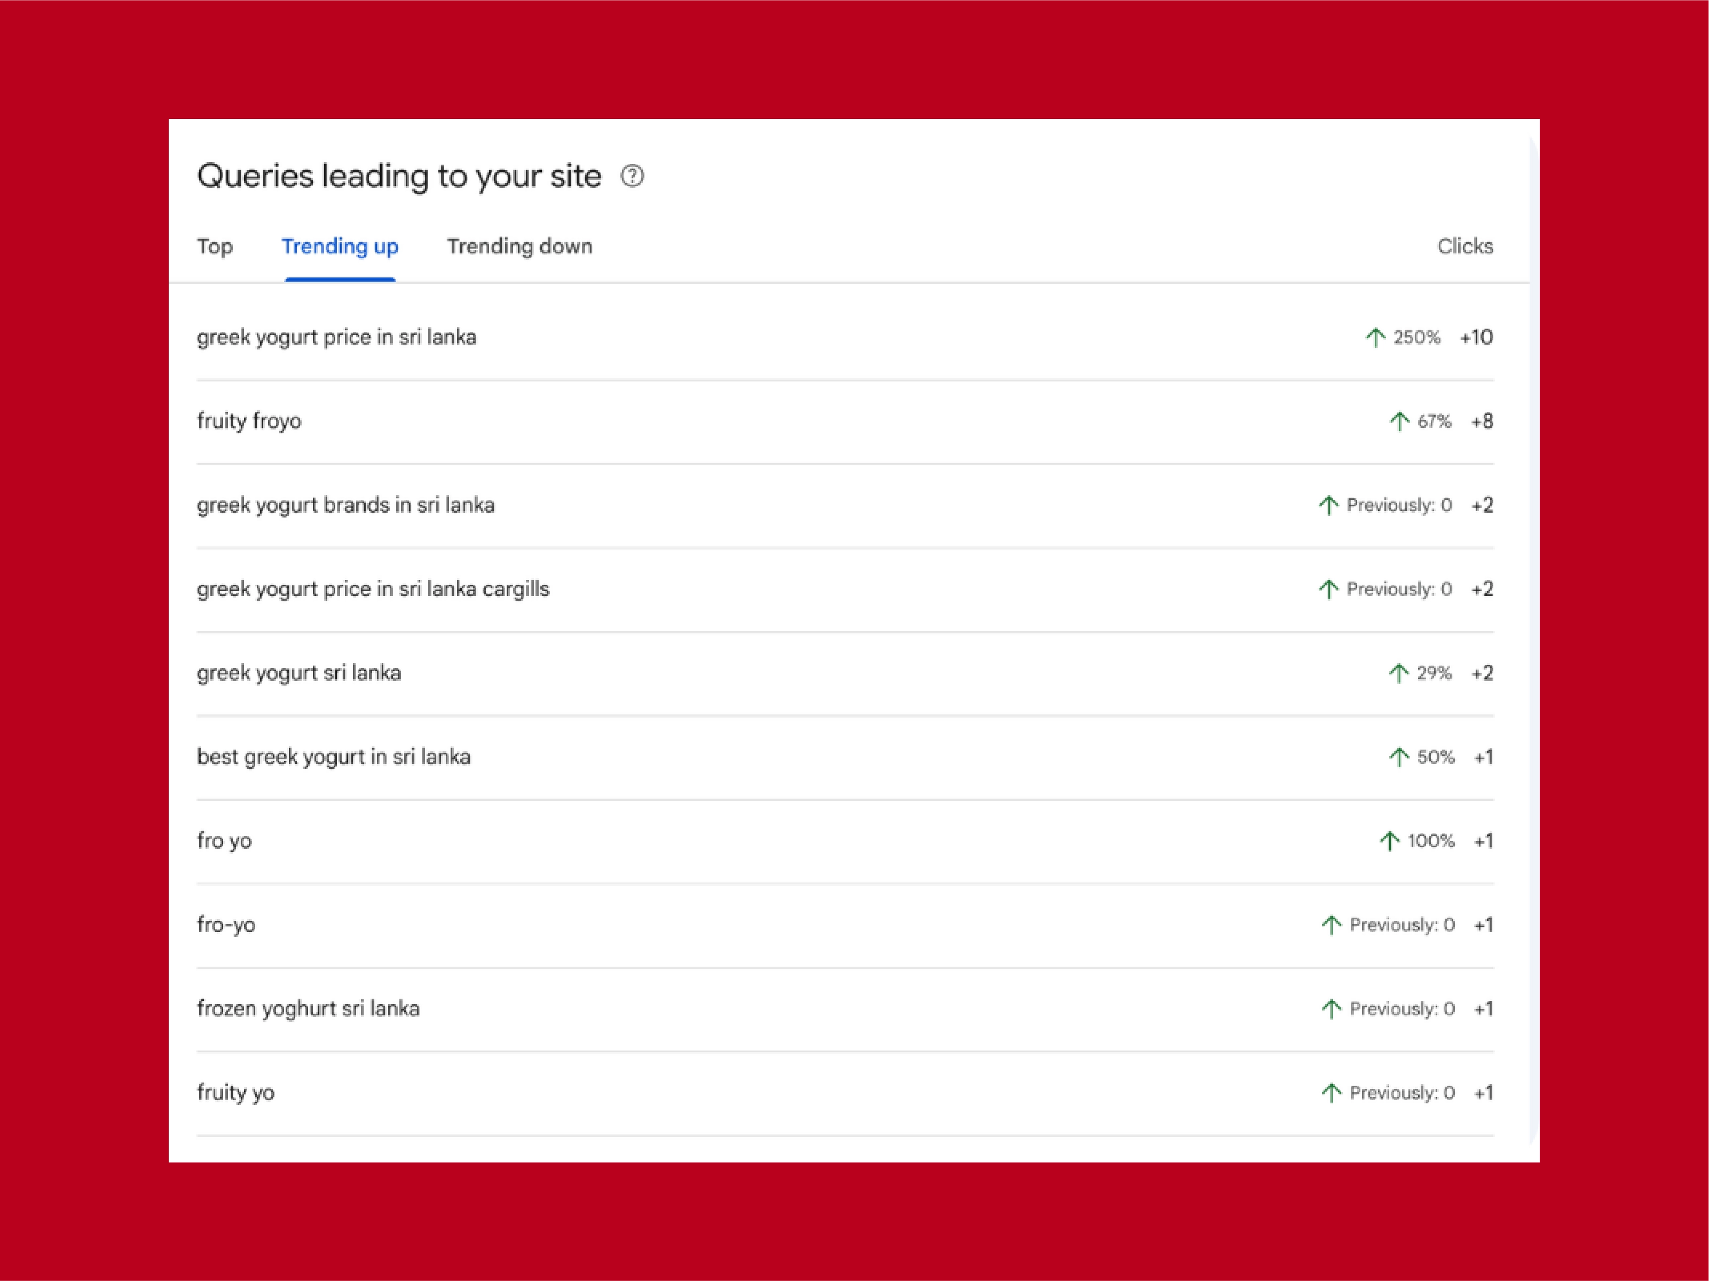The height and width of the screenshot is (1281, 1709).
Task: Select the Trending up tab
Action: (340, 246)
